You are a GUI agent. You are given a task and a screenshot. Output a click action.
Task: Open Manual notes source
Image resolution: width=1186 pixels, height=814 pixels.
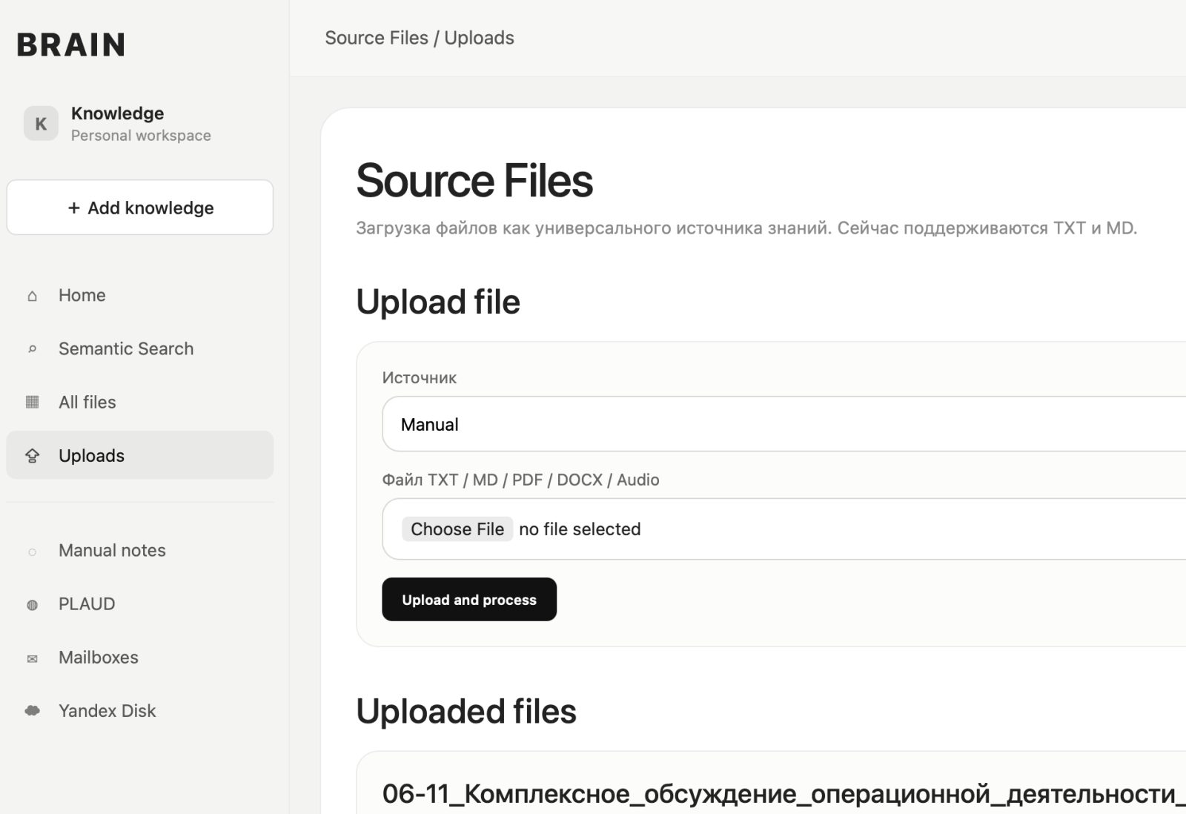pyautogui.click(x=140, y=550)
